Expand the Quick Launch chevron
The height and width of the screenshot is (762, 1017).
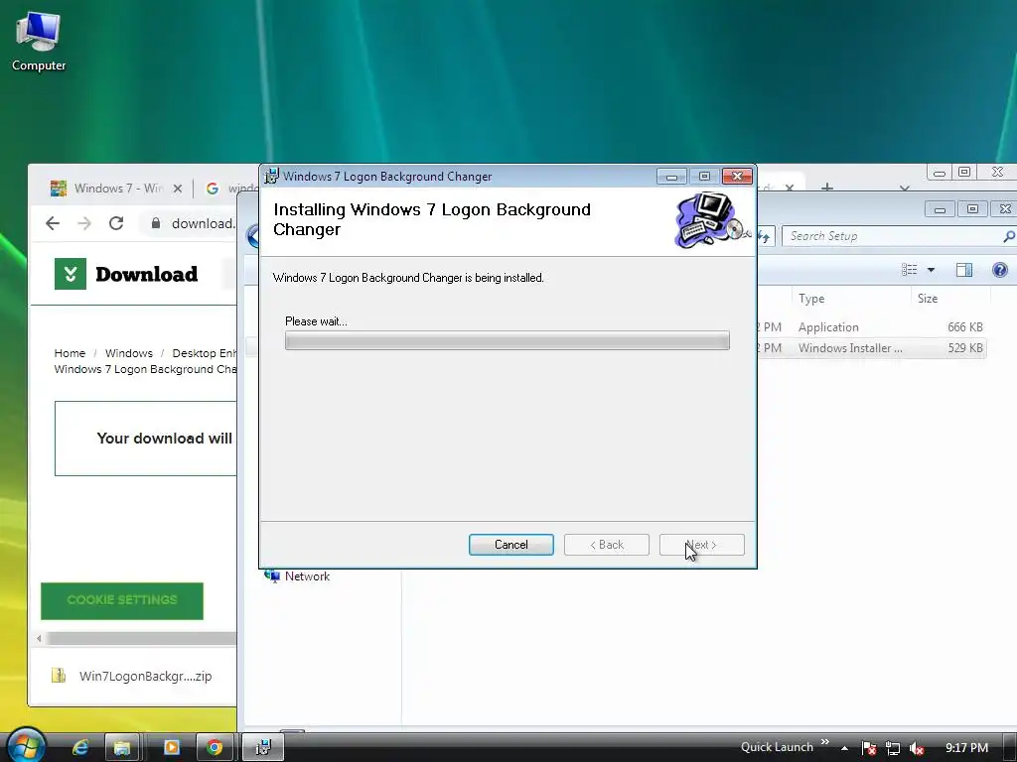tap(825, 742)
